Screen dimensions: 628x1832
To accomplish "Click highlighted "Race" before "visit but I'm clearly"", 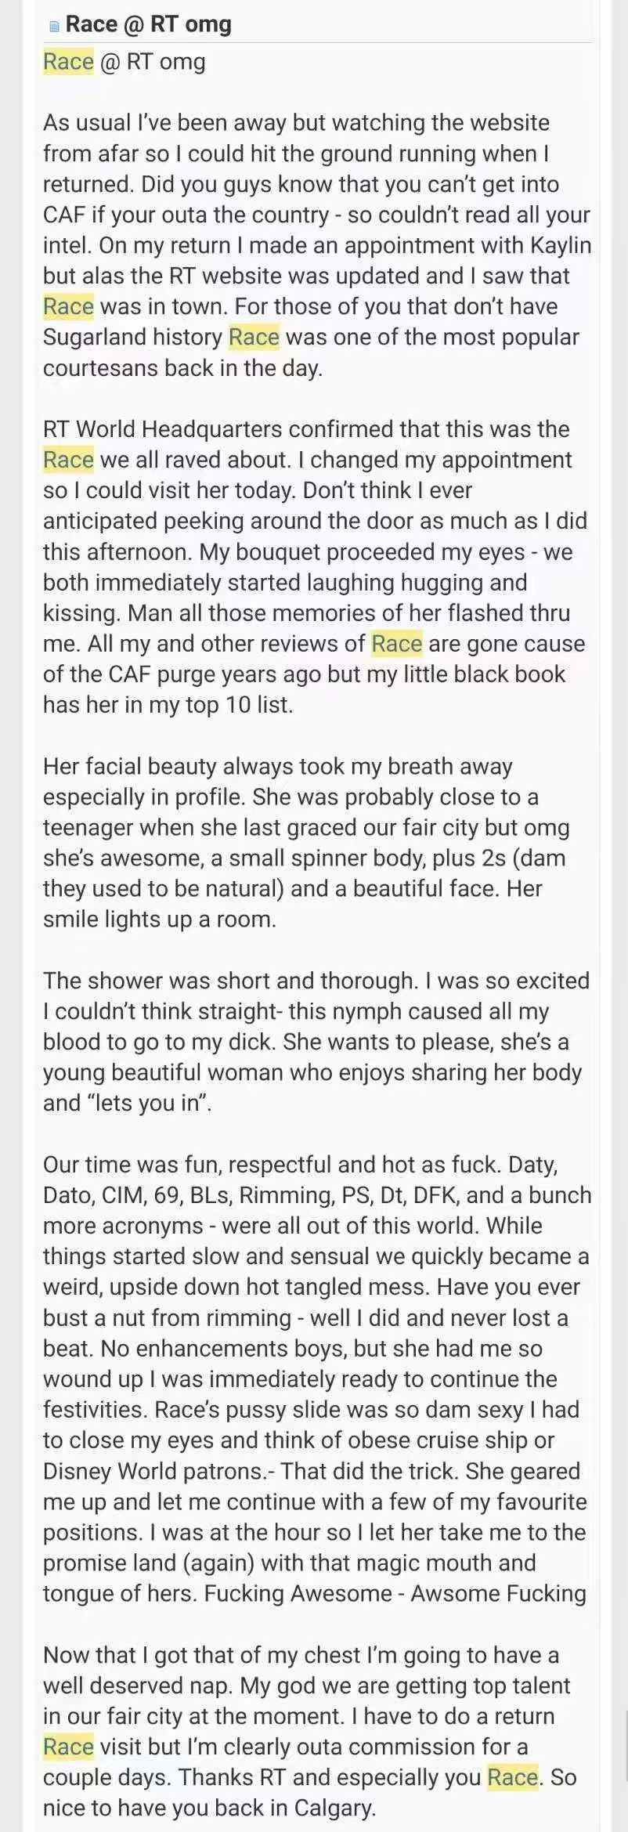I will (x=68, y=1746).
